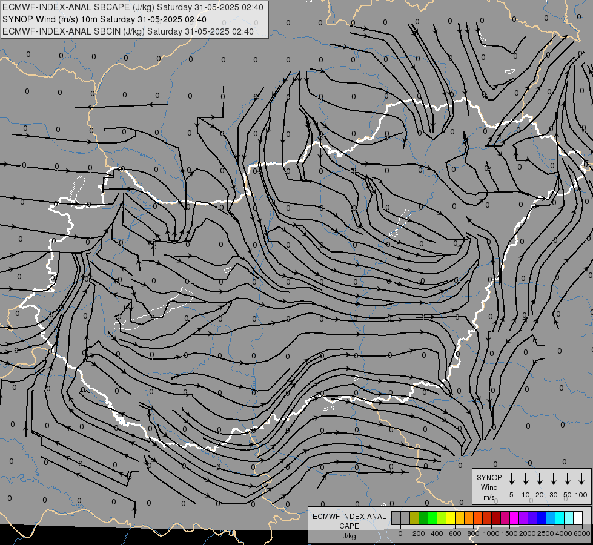This screenshot has width=593, height=545.
Task: Click the 4000 tick label on CAPE scale
Action: pyautogui.click(x=564, y=533)
